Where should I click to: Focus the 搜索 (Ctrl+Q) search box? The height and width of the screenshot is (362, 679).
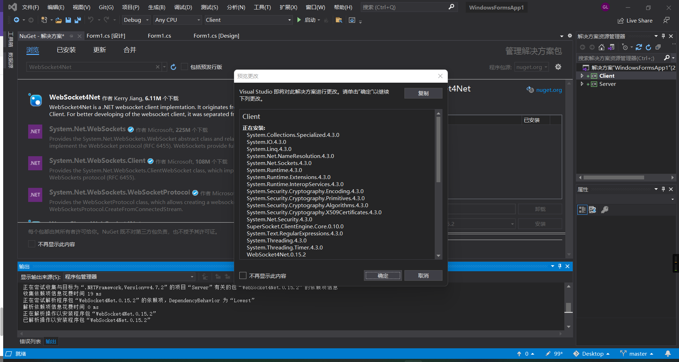(408, 7)
